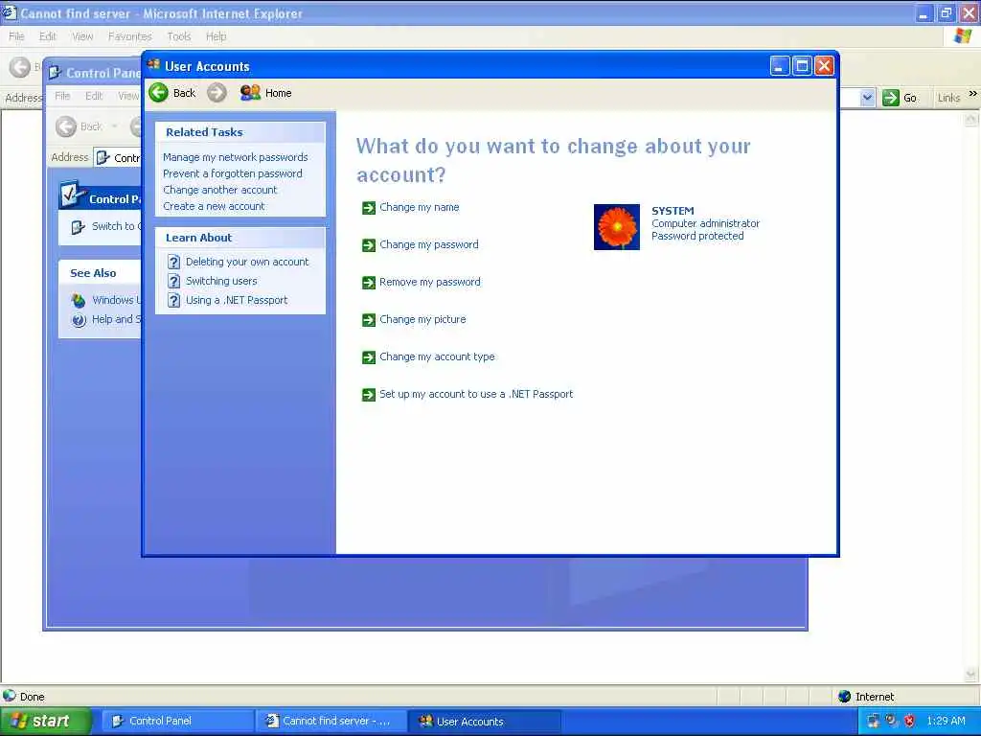This screenshot has height=736, width=981.
Task: Open Edit menu in Internet Explorer
Action: (48, 36)
